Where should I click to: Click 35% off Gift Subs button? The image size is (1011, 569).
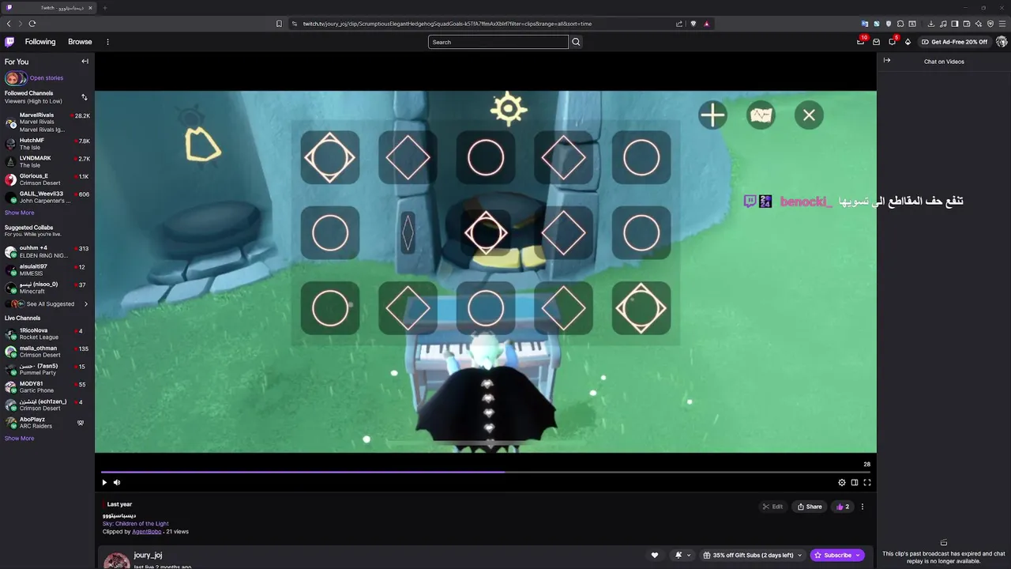tap(754, 555)
